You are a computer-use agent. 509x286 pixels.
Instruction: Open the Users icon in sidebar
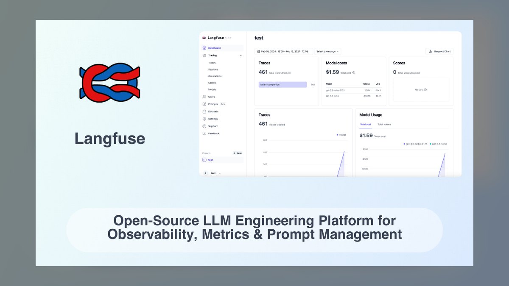coord(204,97)
